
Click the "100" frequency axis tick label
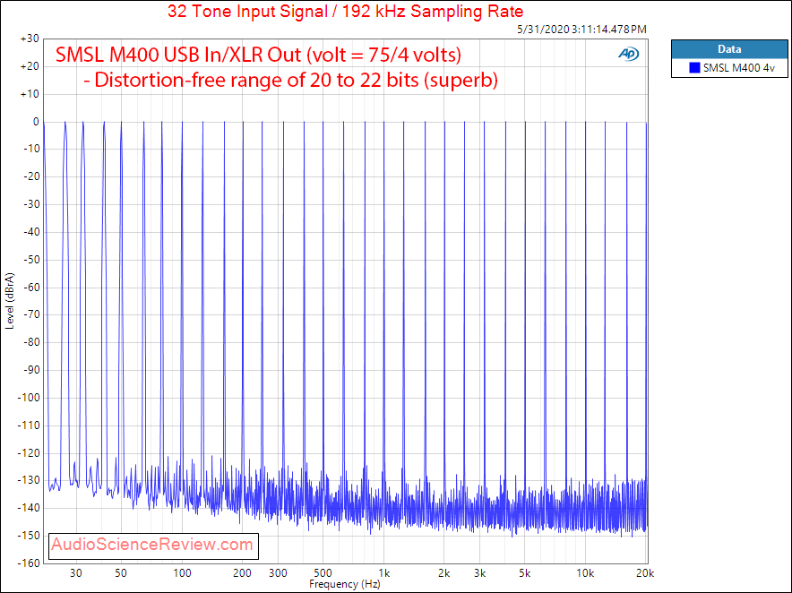(x=183, y=573)
